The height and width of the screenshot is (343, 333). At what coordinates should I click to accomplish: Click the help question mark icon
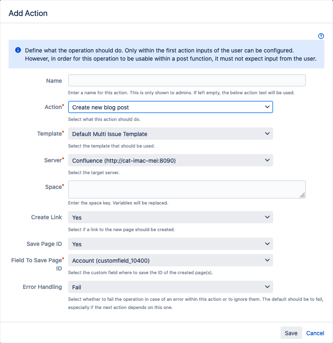click(321, 36)
